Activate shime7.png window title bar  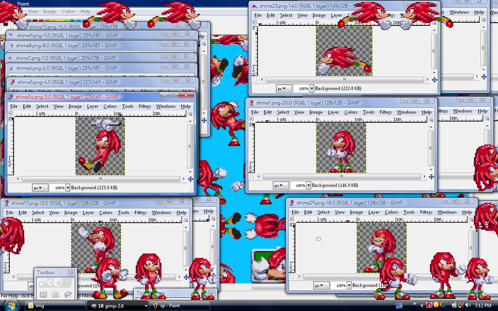pos(101,58)
